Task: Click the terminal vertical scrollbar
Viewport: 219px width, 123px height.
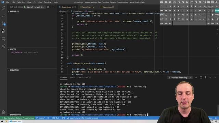Action: tap(218, 110)
